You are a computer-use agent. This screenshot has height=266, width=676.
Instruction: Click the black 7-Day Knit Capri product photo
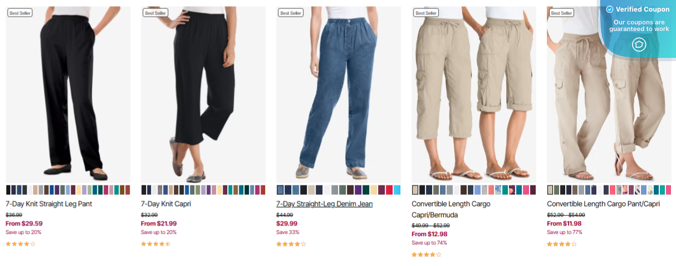click(203, 94)
